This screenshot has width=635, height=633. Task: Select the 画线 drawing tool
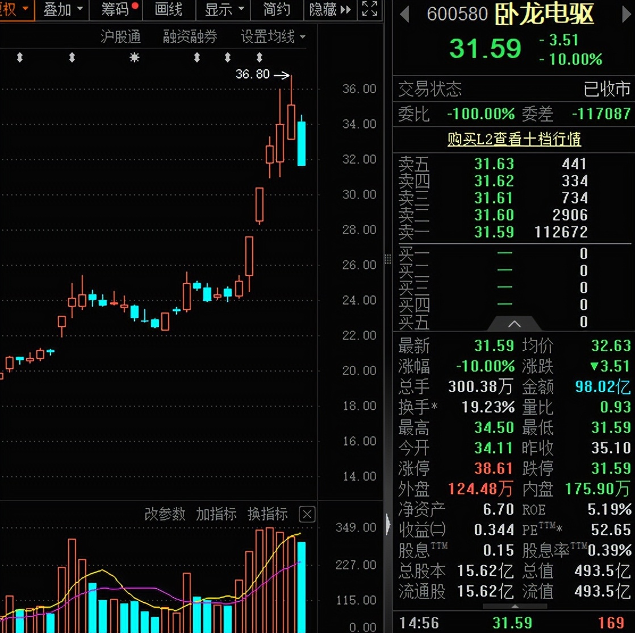[x=169, y=9]
